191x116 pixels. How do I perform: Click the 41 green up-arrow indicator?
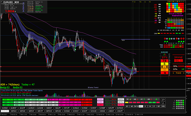tap(142, 99)
